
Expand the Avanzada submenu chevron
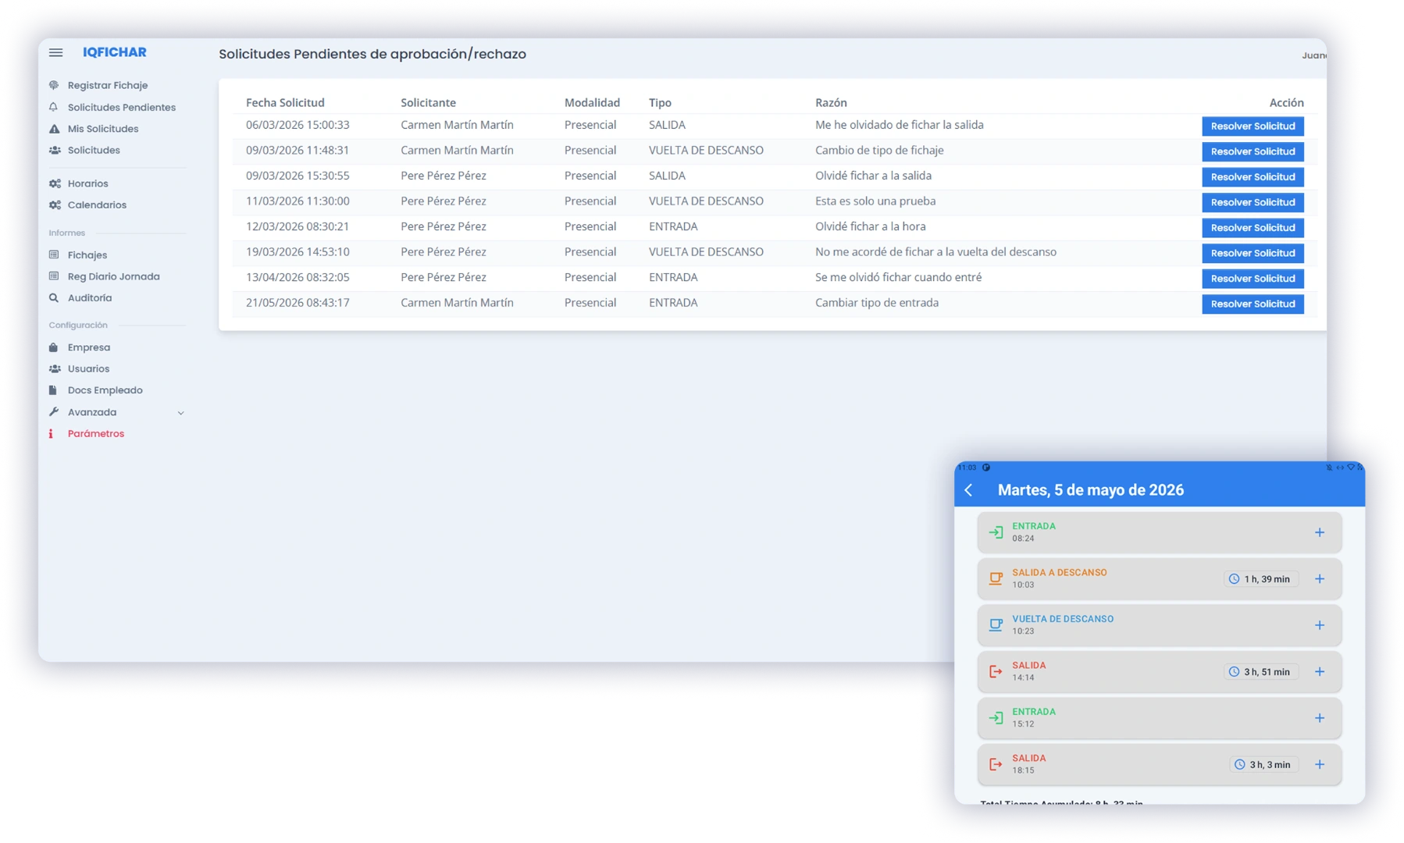click(x=180, y=412)
